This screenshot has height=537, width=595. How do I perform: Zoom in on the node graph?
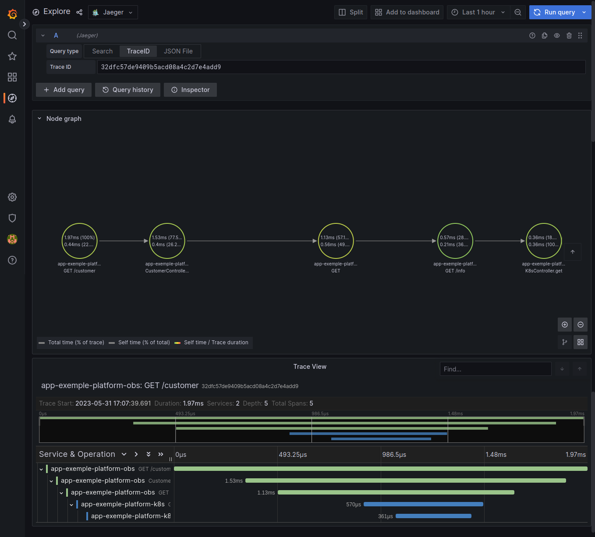point(565,325)
